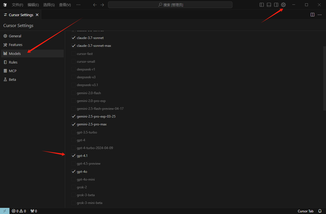Viewport: 326px width, 214px height.
Task: Show errors and warnings in status bar
Action: tap(19, 211)
